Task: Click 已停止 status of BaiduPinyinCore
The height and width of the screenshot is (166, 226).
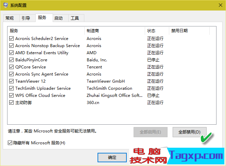Action: [x=153, y=60]
